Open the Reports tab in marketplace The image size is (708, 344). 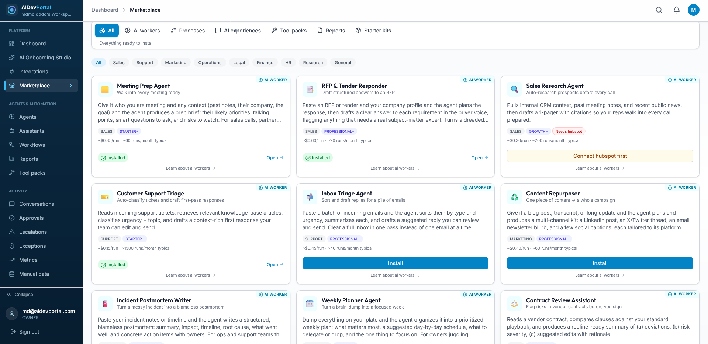coord(331,31)
